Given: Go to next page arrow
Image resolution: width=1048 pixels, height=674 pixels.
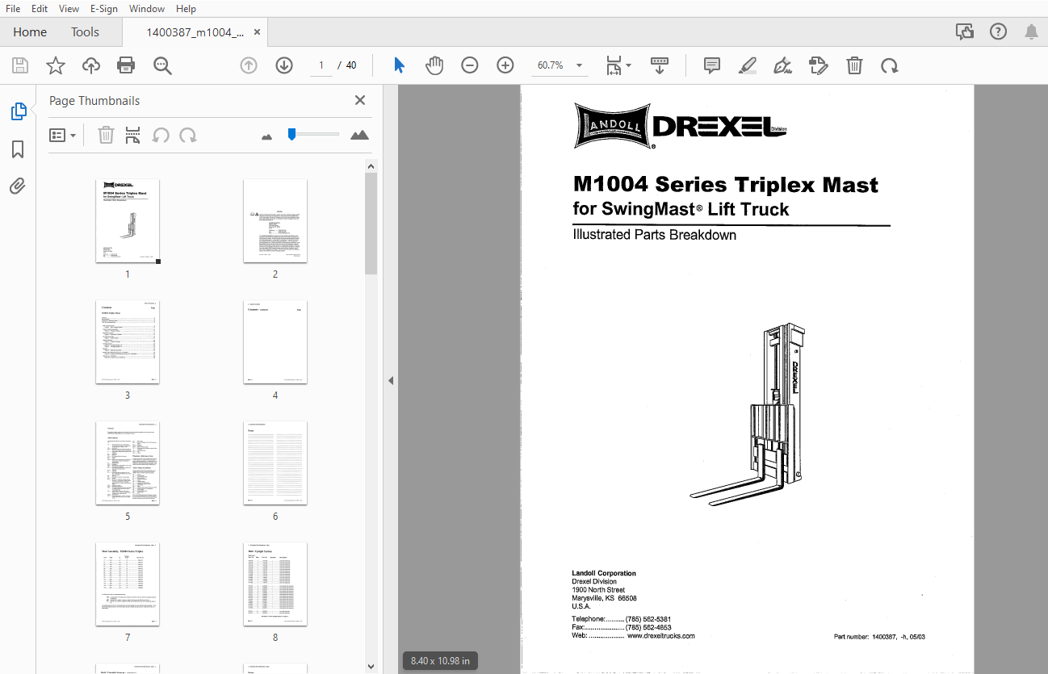Looking at the screenshot, I should pos(284,65).
